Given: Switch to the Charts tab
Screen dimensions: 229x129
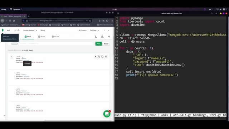Looking at the screenshot, I should click(55, 37).
